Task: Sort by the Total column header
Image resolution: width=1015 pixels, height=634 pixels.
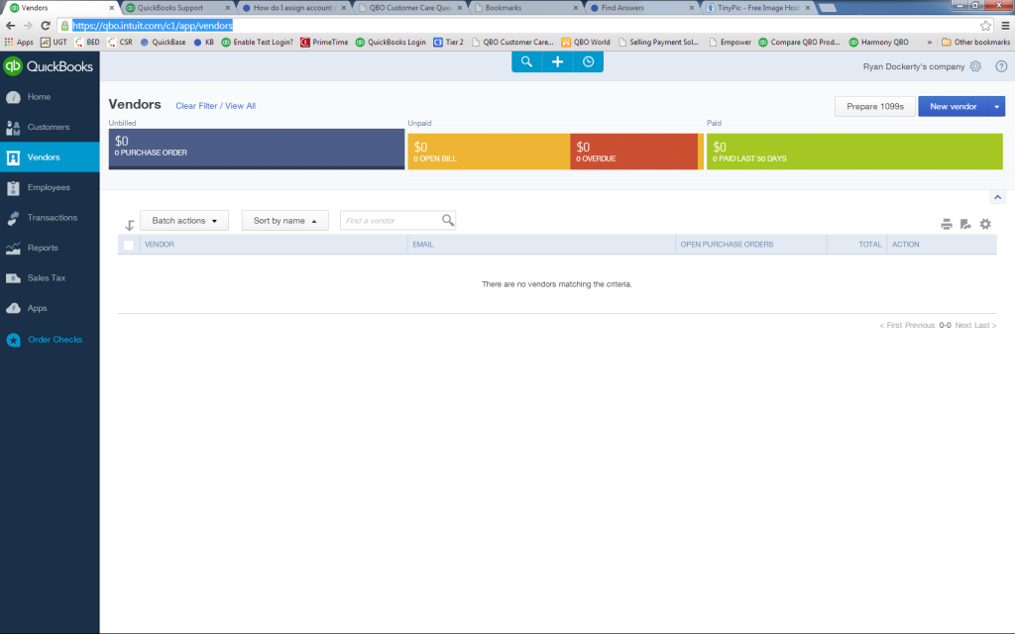Action: click(870, 245)
